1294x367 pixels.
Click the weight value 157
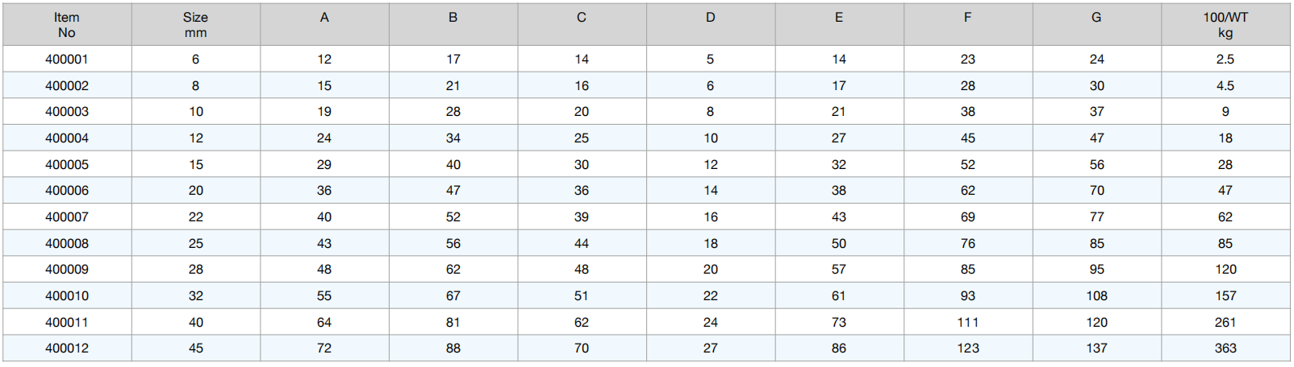click(1225, 296)
